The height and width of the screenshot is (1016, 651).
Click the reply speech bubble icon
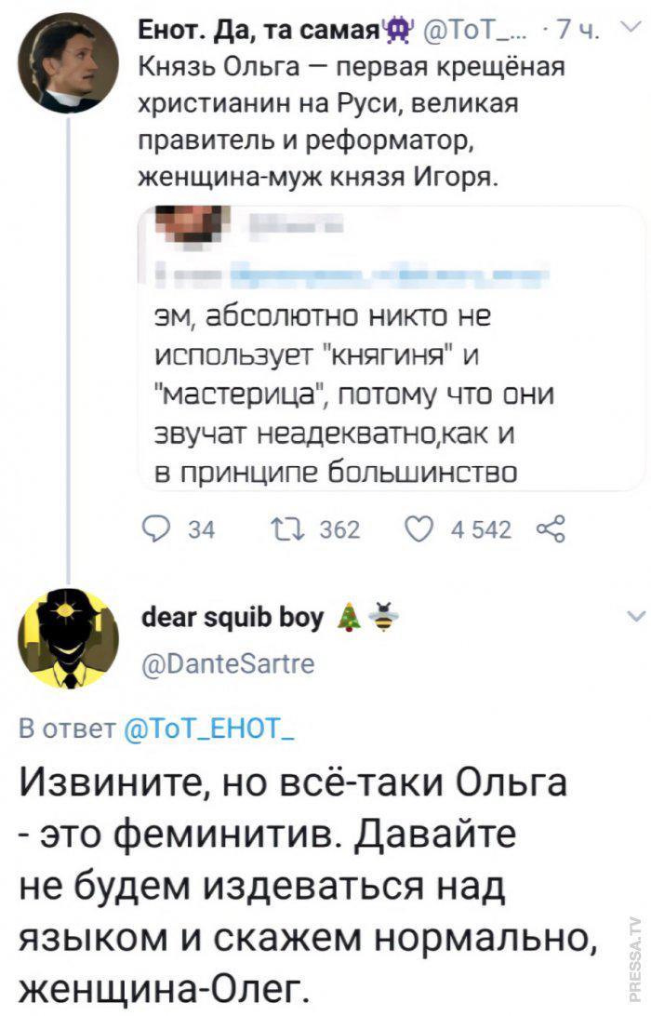157,530
